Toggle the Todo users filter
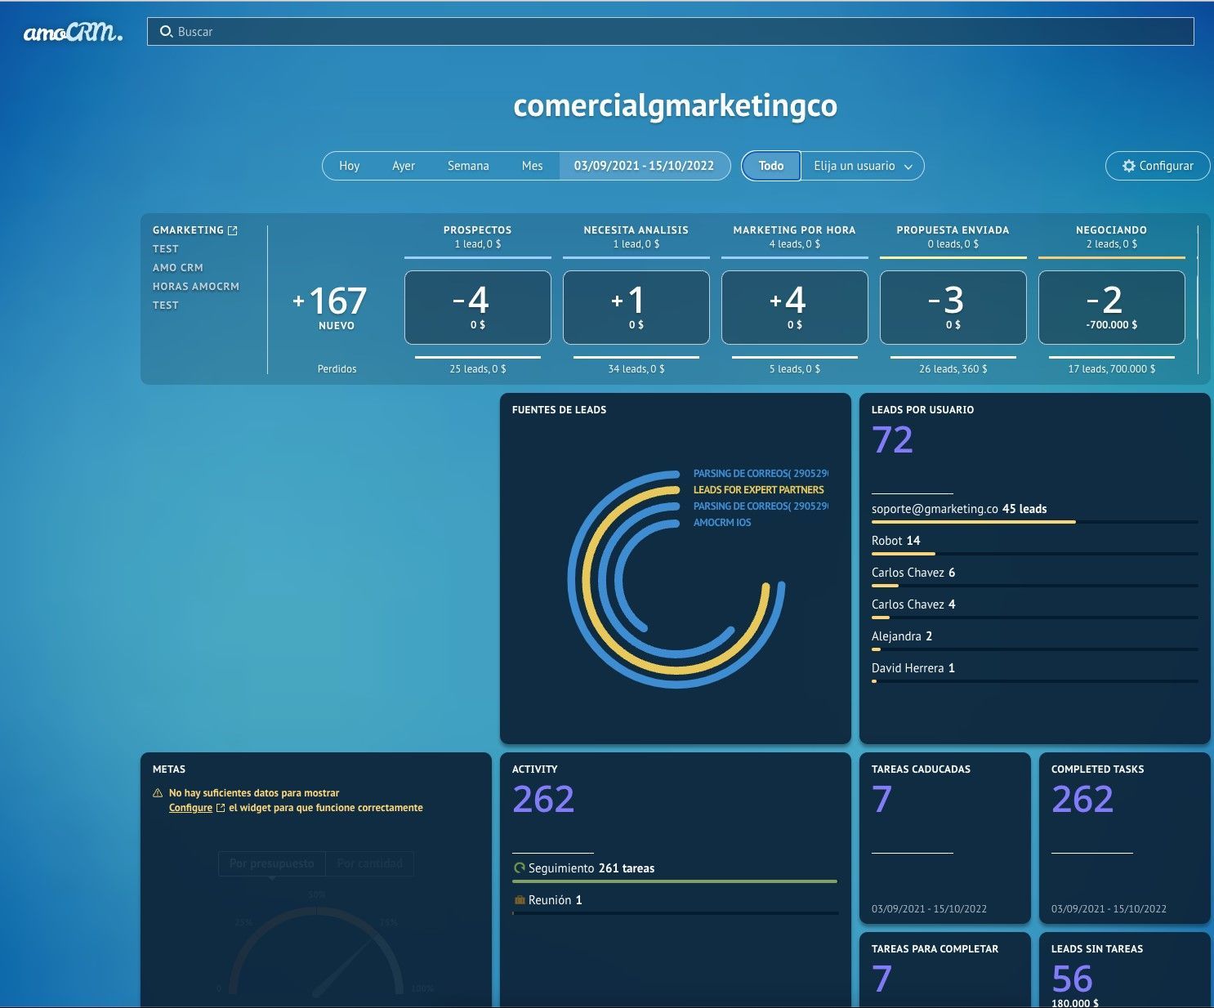The image size is (1214, 1008). (771, 166)
